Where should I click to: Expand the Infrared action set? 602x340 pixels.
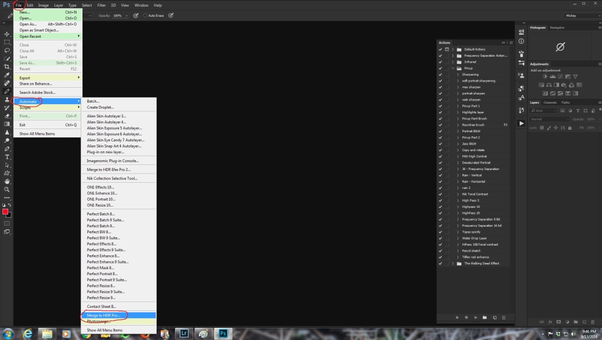click(x=453, y=62)
